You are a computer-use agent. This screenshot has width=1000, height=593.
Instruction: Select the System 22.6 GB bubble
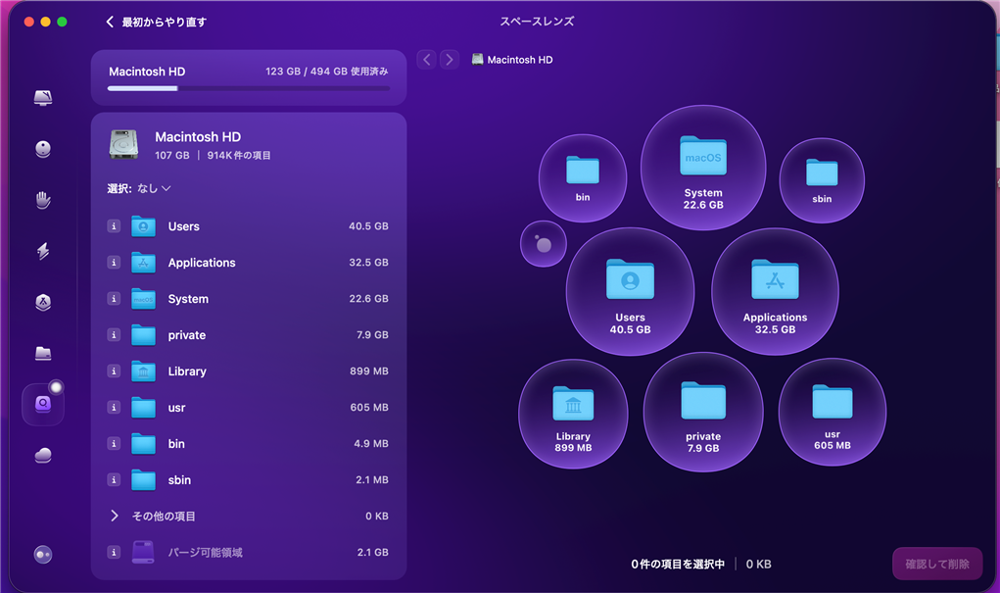[x=703, y=168]
